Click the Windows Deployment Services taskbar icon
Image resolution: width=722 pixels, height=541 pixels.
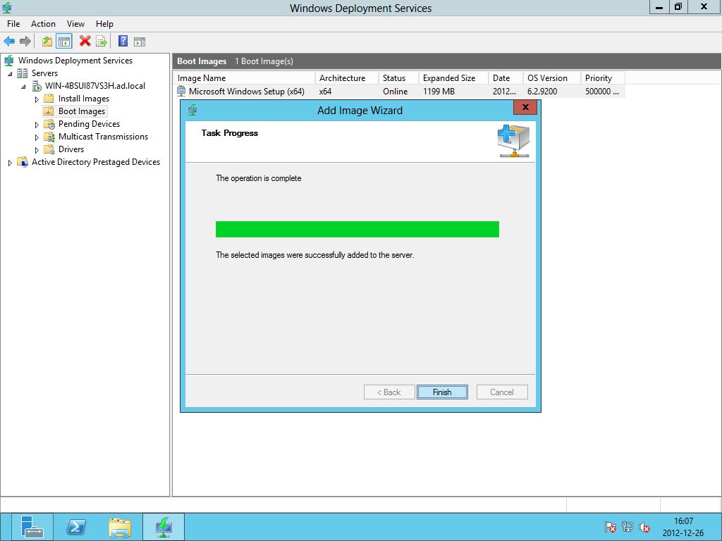[164, 527]
